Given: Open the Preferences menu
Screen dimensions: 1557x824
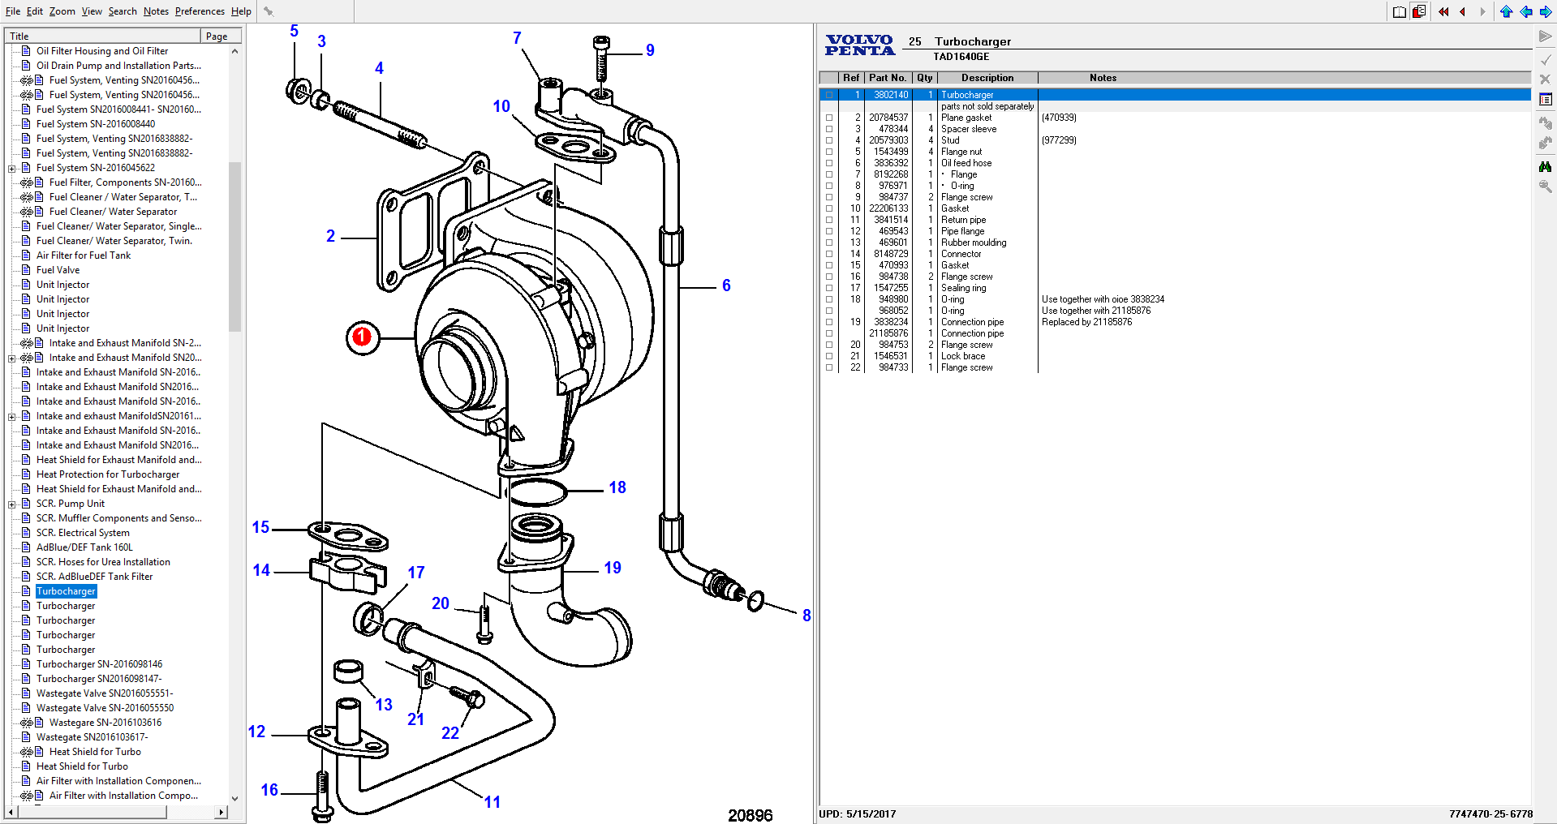Looking at the screenshot, I should click(199, 11).
